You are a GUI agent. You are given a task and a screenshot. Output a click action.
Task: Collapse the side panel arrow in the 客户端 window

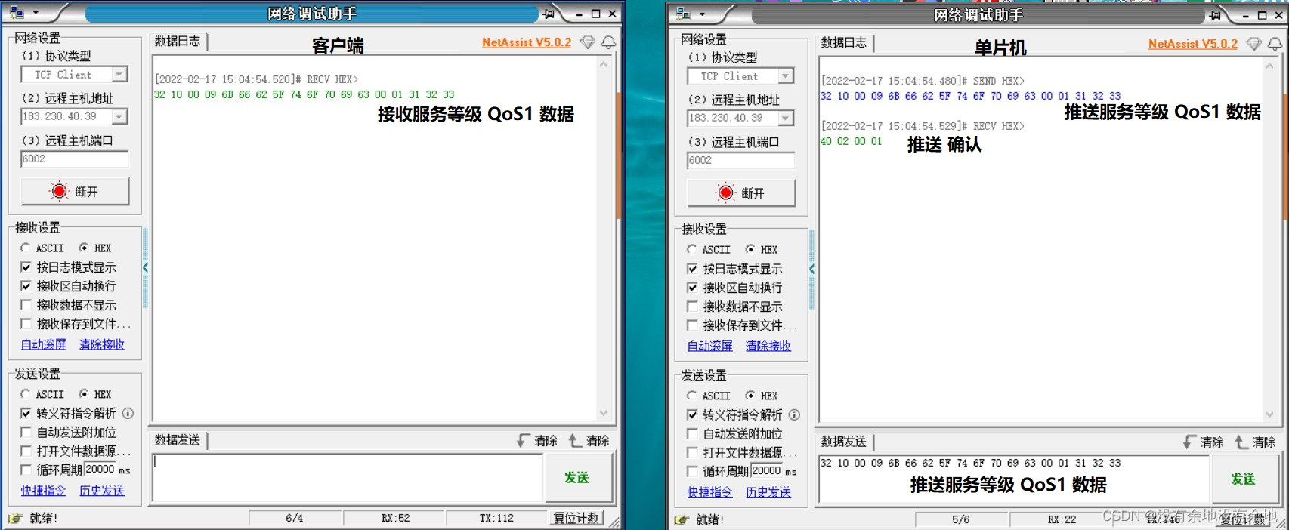click(145, 267)
